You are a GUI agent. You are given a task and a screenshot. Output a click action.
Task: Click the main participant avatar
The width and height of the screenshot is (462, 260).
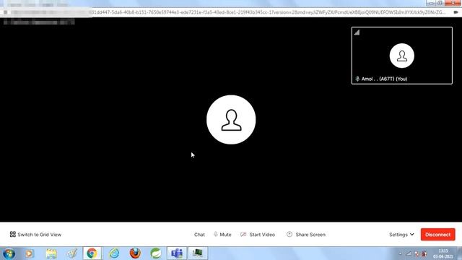pyautogui.click(x=231, y=120)
